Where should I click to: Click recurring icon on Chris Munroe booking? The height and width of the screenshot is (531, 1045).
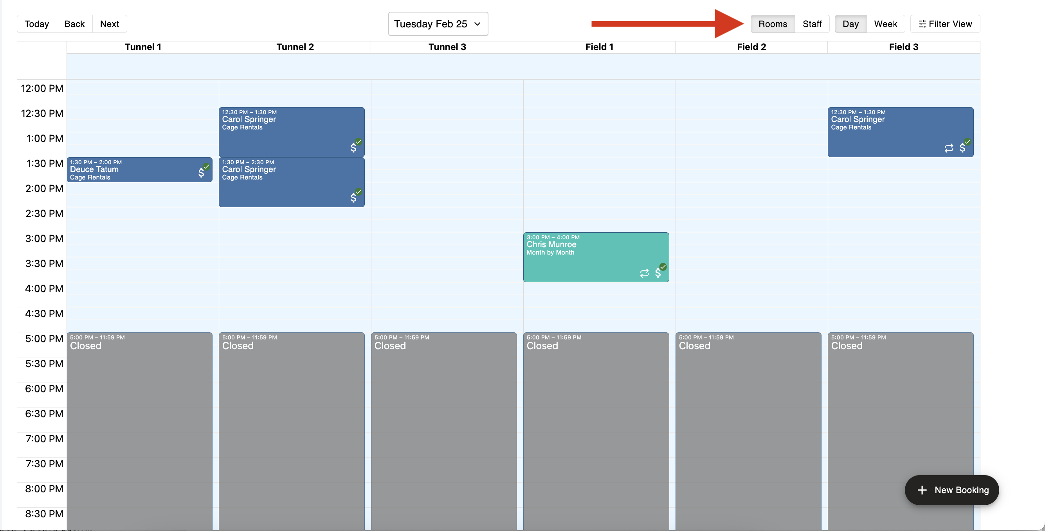[644, 273]
